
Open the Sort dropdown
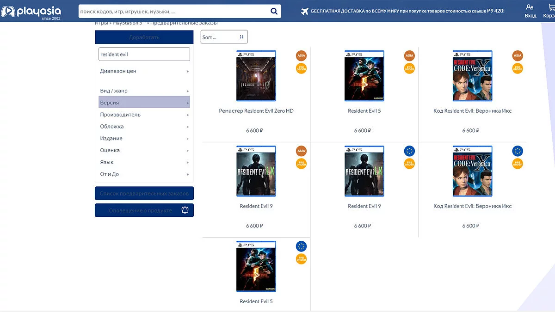(x=224, y=37)
